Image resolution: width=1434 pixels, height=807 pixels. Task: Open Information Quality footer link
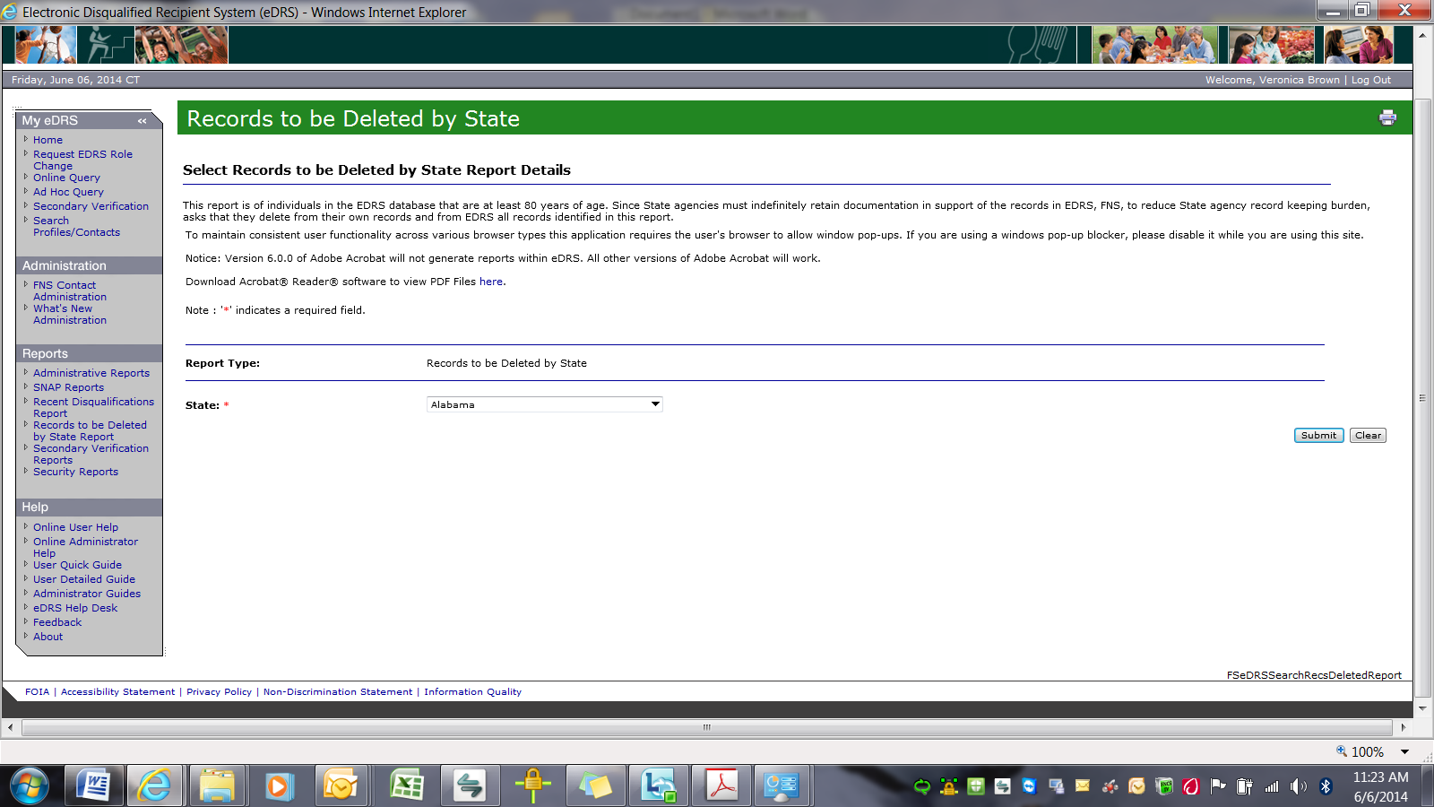click(472, 692)
